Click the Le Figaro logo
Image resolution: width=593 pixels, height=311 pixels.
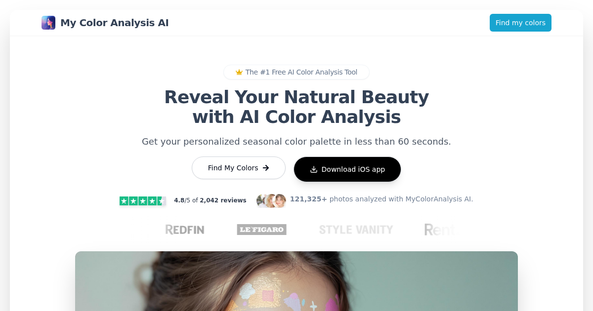tap(262, 230)
